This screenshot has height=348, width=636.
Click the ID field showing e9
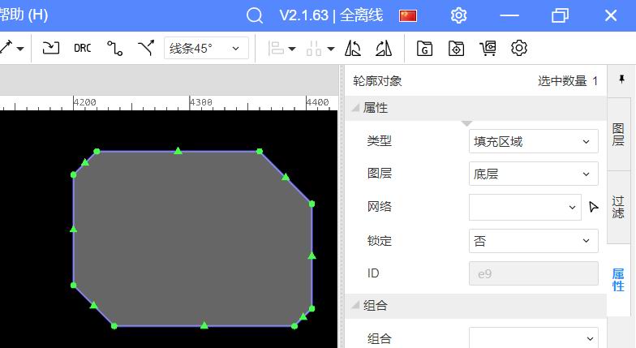click(534, 273)
